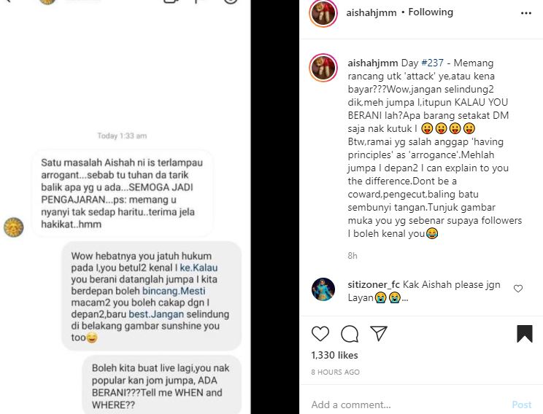Viewport: 543px width, 414px height.
Task: Open comments with the speech bubble icon
Action: tap(350, 334)
